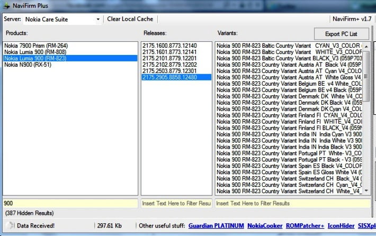Viewport: 376px width, 236px height.
Task: Click the Variants list scroll down arrow
Action: [366, 190]
